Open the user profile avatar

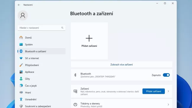pyautogui.click(x=23, y=15)
